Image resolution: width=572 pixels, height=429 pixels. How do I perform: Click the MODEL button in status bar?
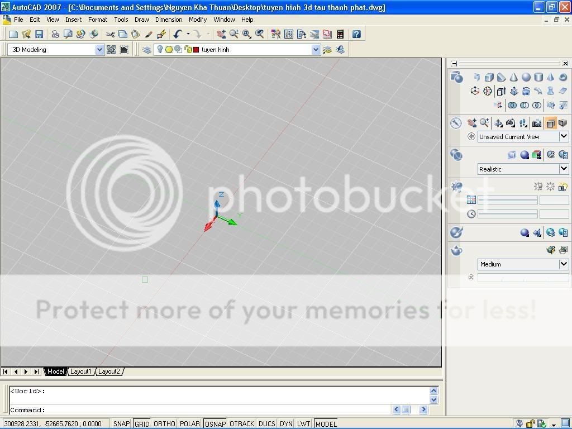tap(326, 423)
